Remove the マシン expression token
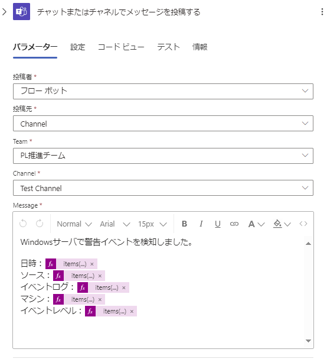This screenshot has width=327, height=362. (100, 300)
